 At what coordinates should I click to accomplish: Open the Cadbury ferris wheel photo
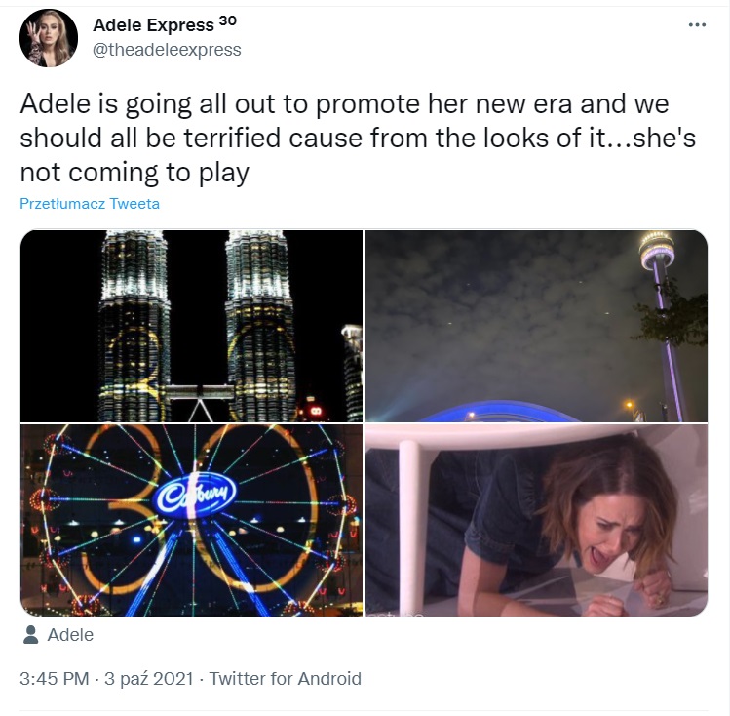pyautogui.click(x=191, y=520)
